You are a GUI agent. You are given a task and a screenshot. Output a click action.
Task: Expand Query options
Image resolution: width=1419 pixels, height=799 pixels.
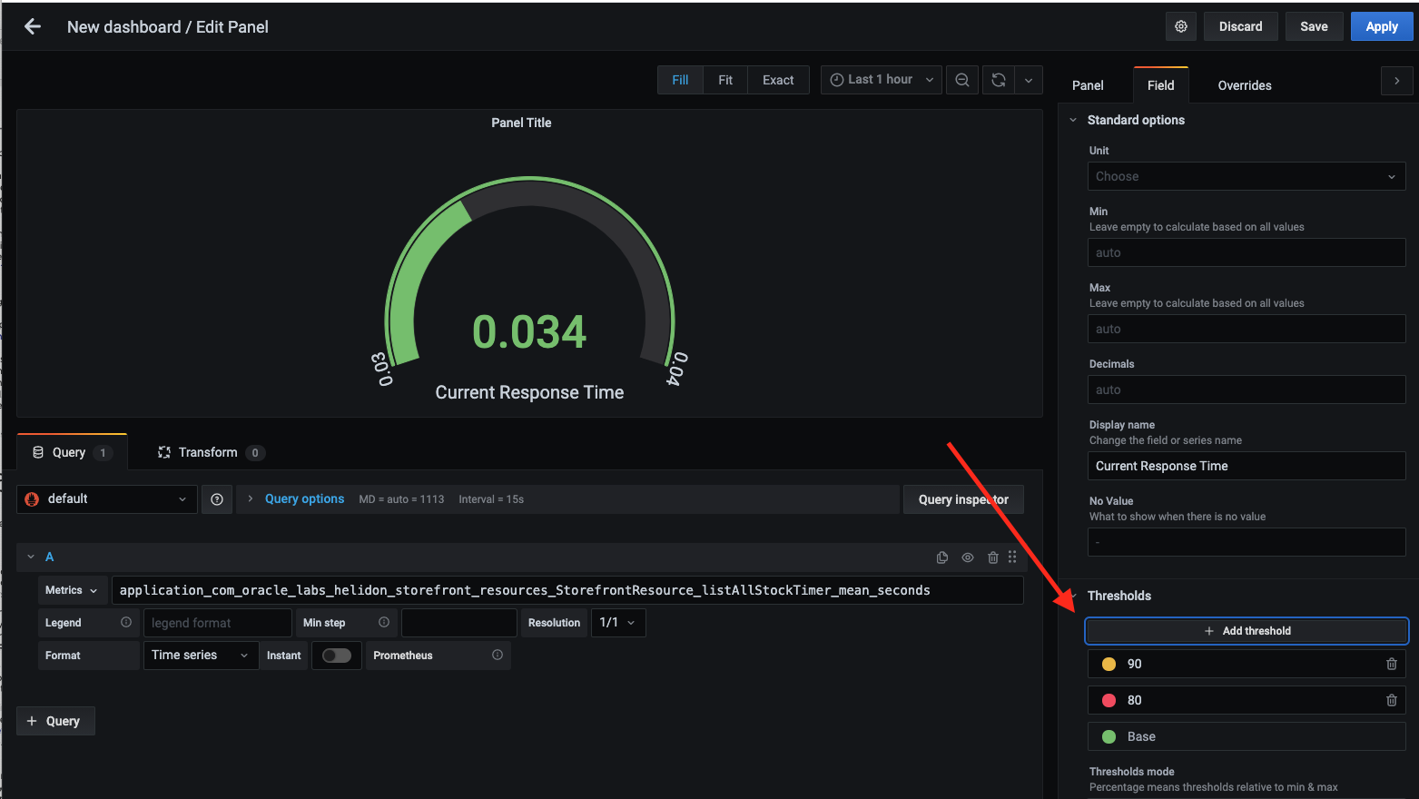304,499
